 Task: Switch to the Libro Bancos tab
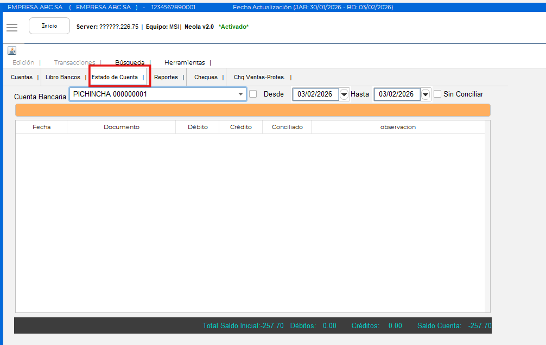(x=63, y=77)
